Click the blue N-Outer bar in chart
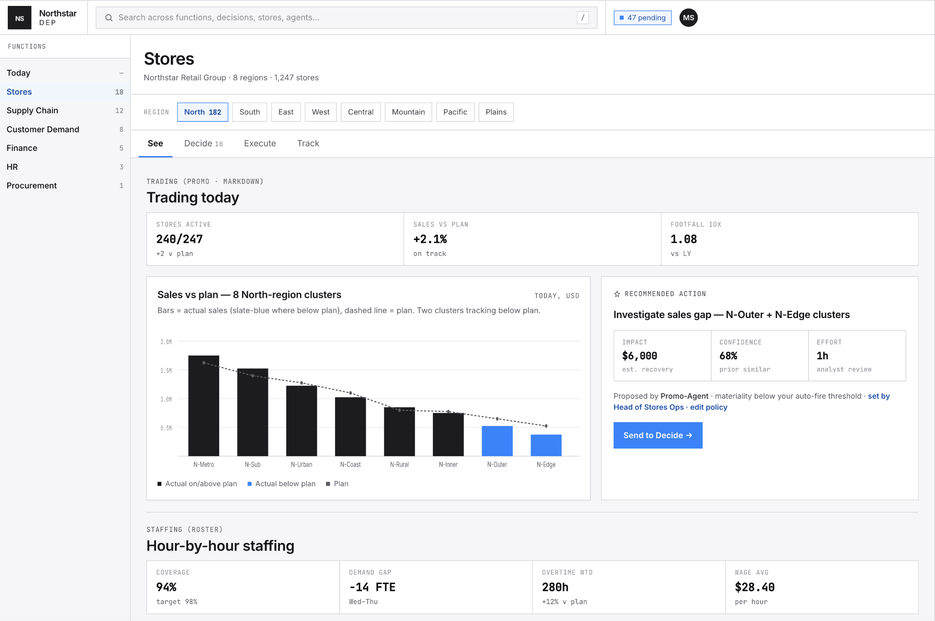Screen dimensions: 935x621 pyautogui.click(x=497, y=441)
